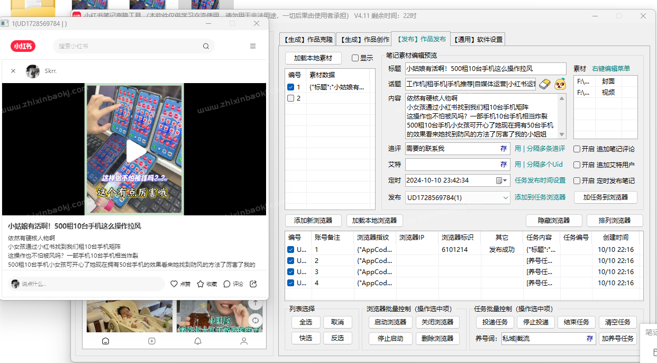Tap the heart like icon under the video
The width and height of the screenshot is (657, 363).
(x=175, y=284)
